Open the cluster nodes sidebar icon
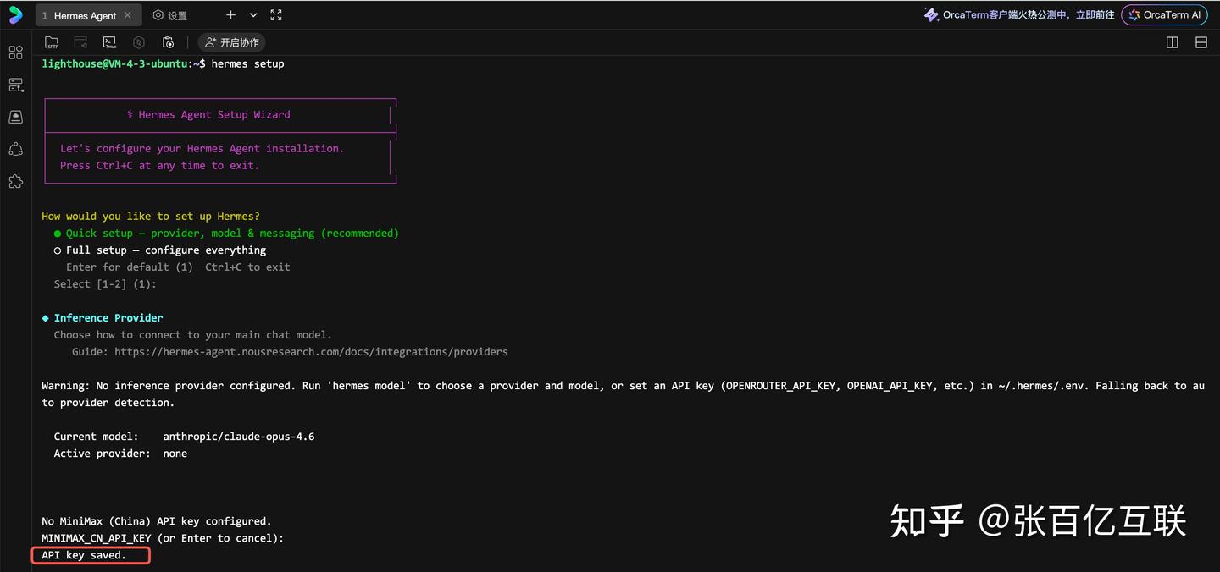Screen dimensions: 1220x572 15,149
